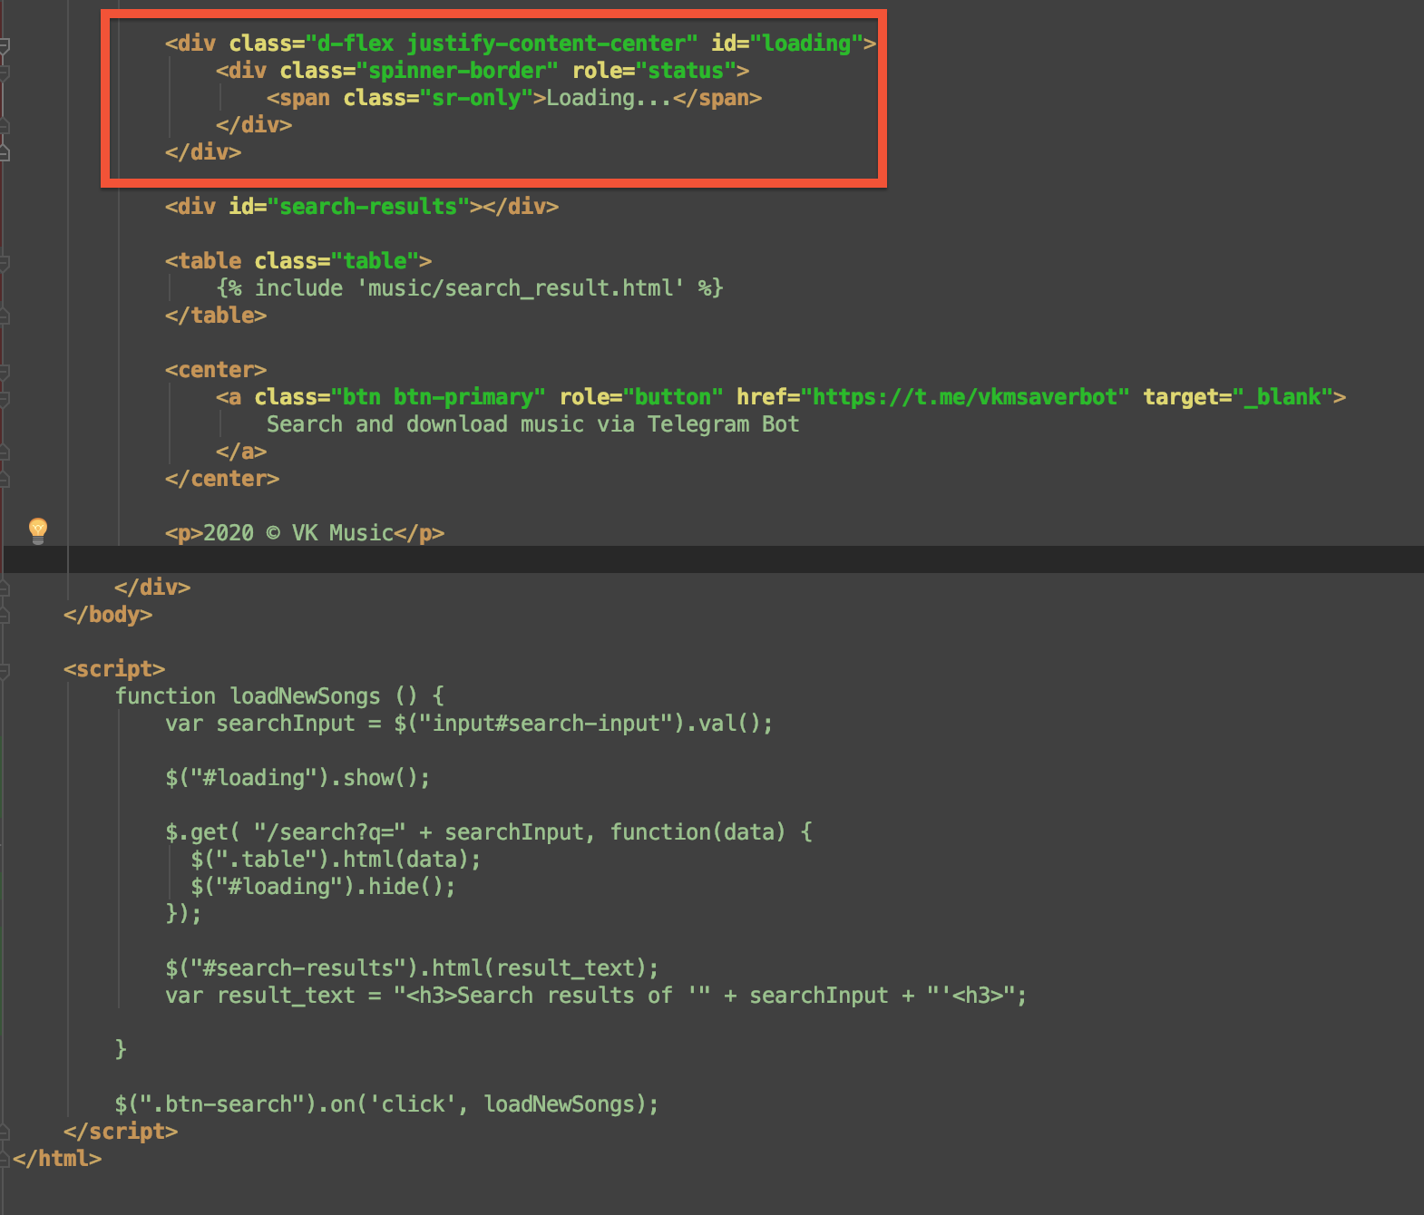
Task: Collapse the fold marker beside the opening script tag
Action: click(x=4, y=670)
